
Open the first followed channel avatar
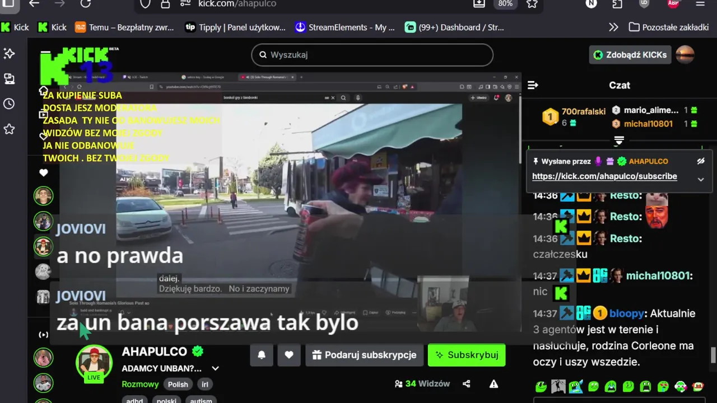(x=43, y=196)
